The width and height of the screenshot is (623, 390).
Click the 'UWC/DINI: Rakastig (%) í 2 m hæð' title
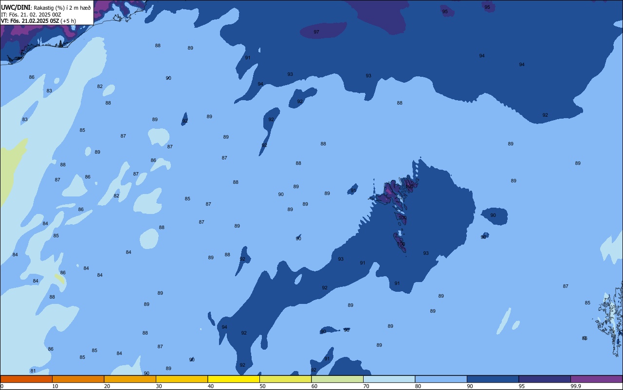point(46,7)
